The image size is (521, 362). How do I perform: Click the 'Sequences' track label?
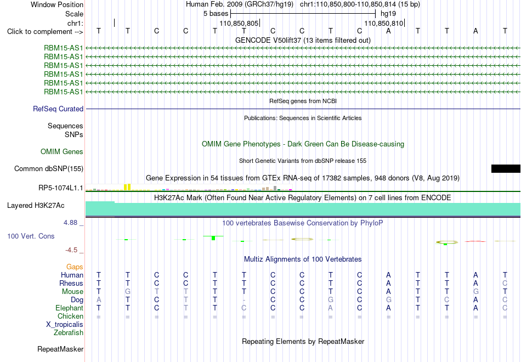65,126
